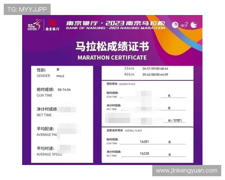Select the 'MALE' value
Viewport: 225px width, 180px height.
point(60,76)
